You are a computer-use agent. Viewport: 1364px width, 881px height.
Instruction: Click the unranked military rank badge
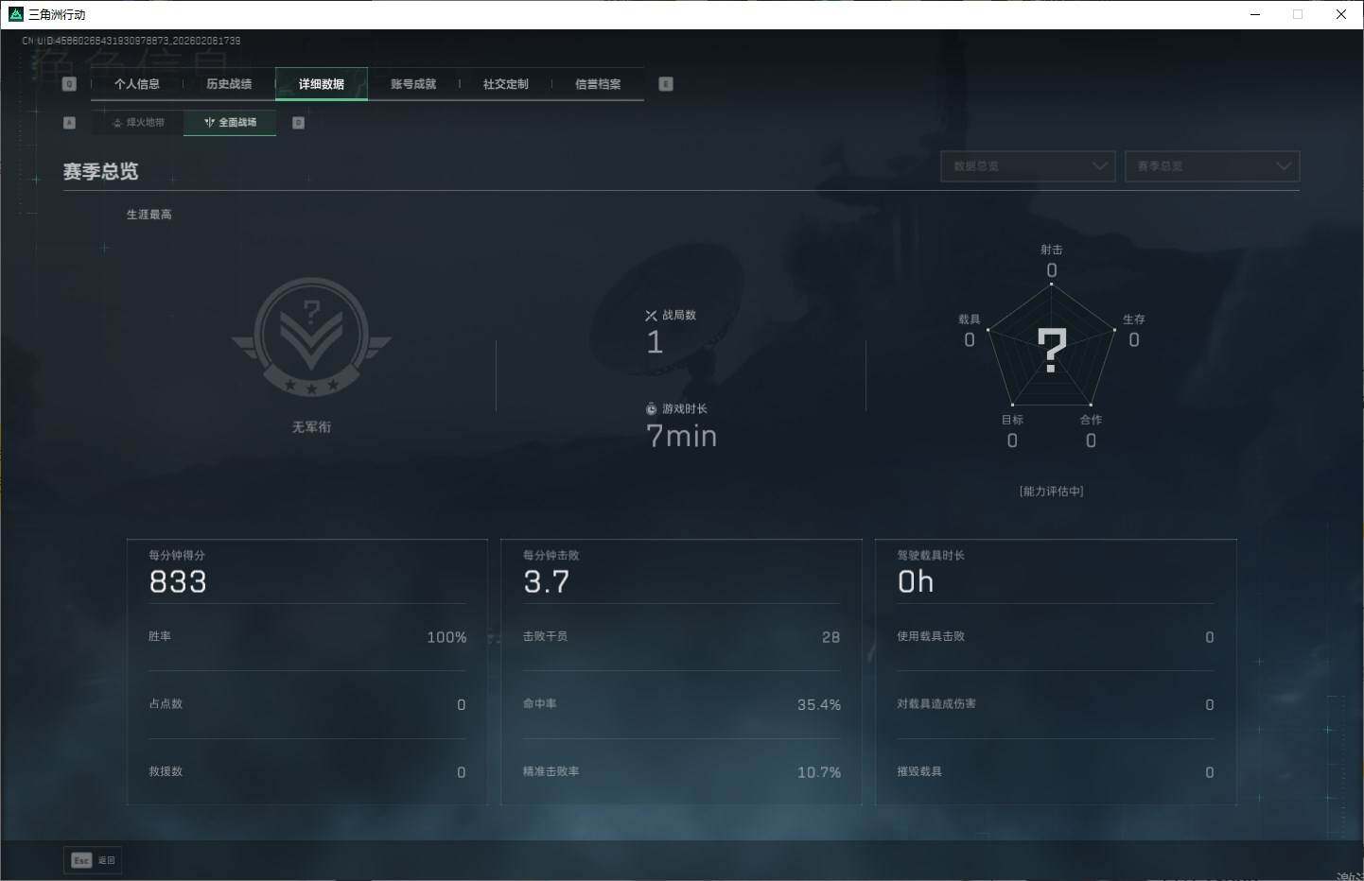pos(311,337)
